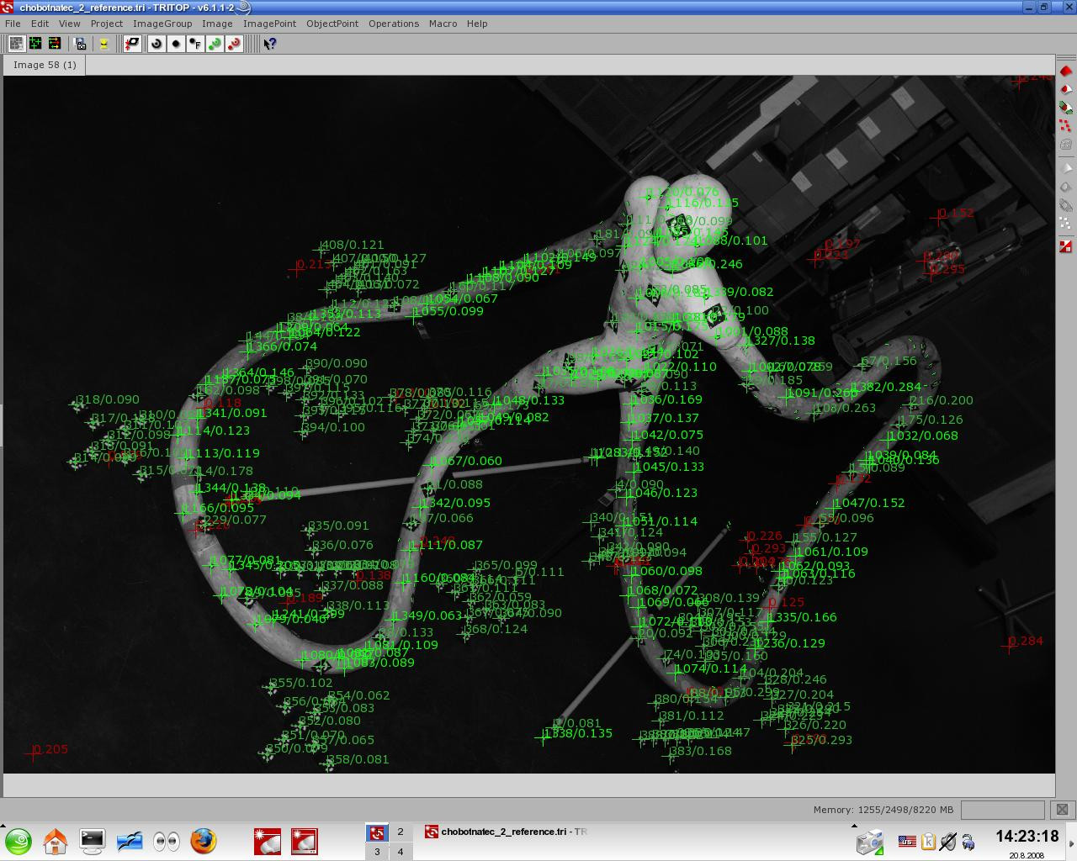Click the yellow hourglass-shaped toolbar icon
This screenshot has width=1077, height=861.
104,44
